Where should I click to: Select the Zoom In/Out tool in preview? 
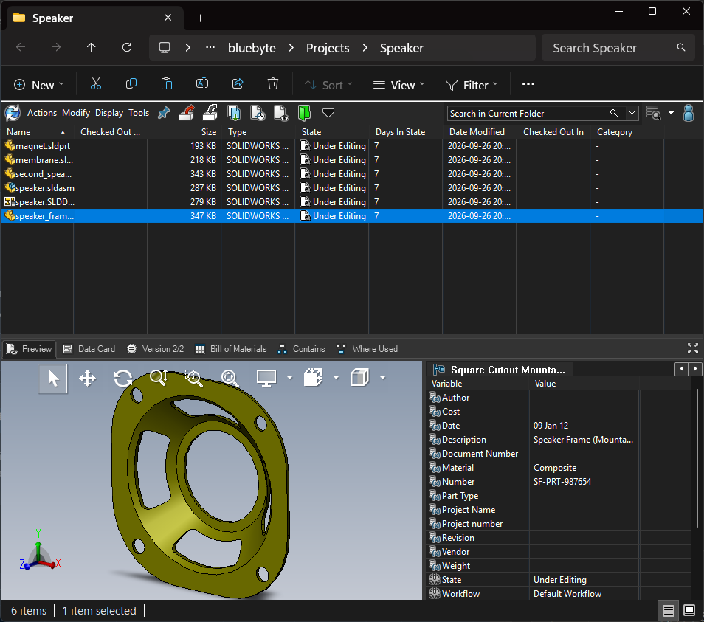pos(159,379)
